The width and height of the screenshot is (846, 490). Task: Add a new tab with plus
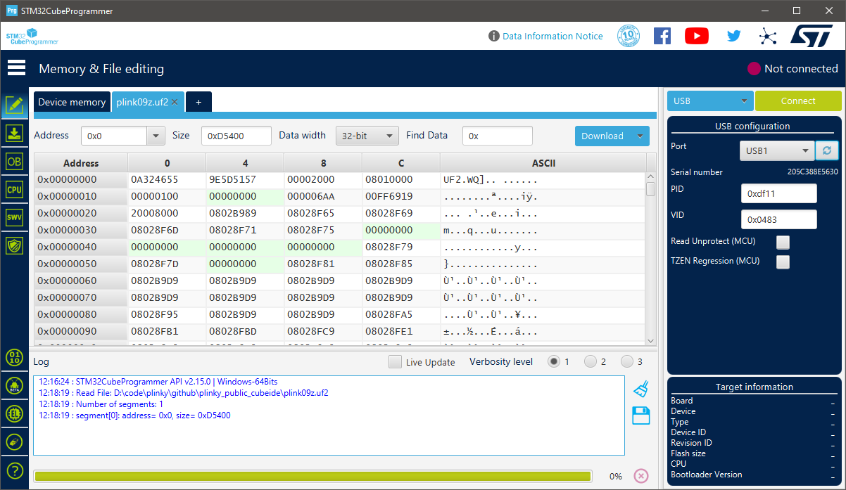click(198, 102)
